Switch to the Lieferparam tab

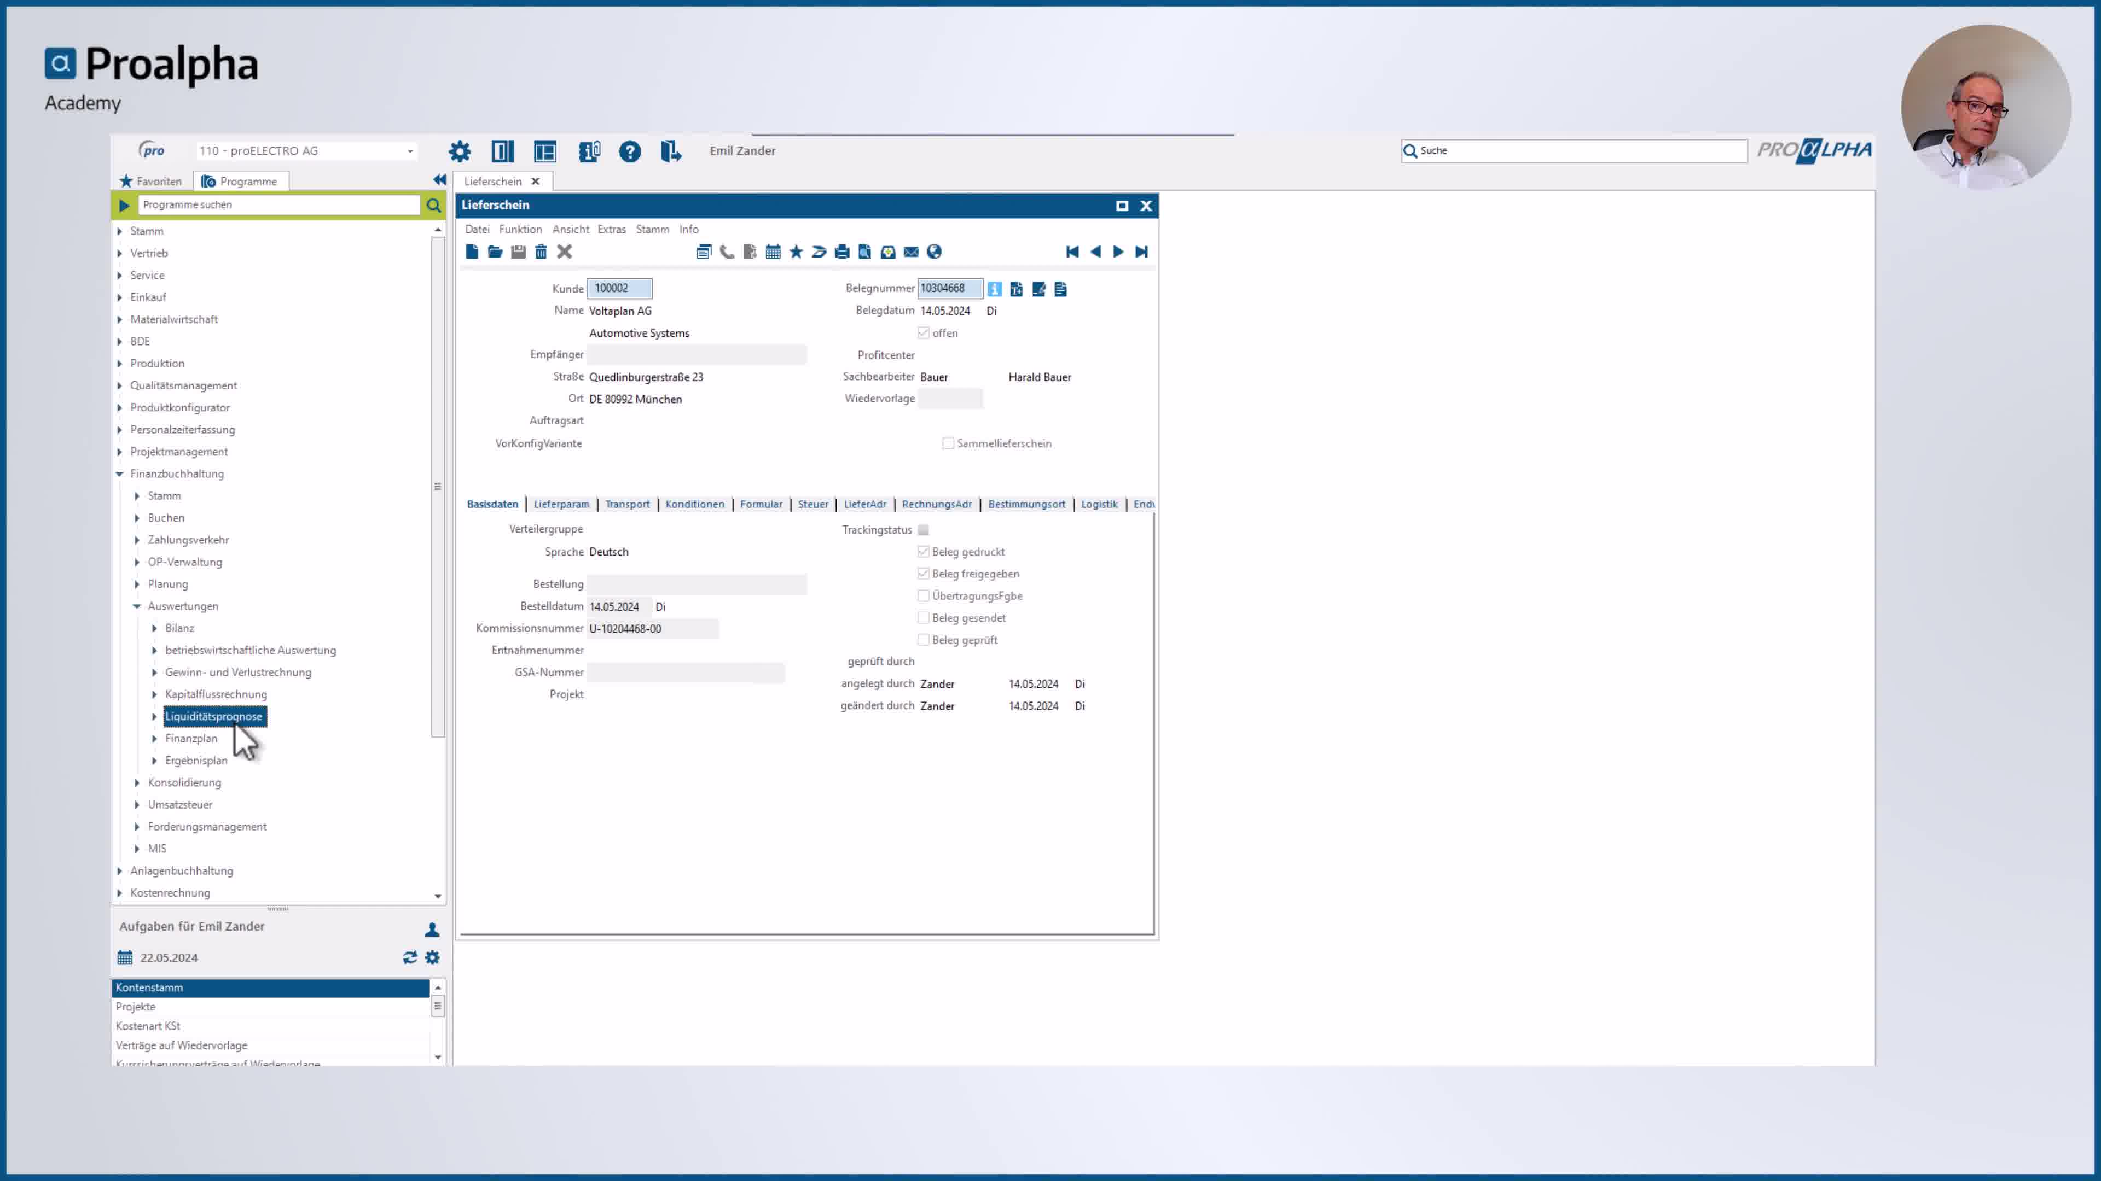click(x=561, y=505)
